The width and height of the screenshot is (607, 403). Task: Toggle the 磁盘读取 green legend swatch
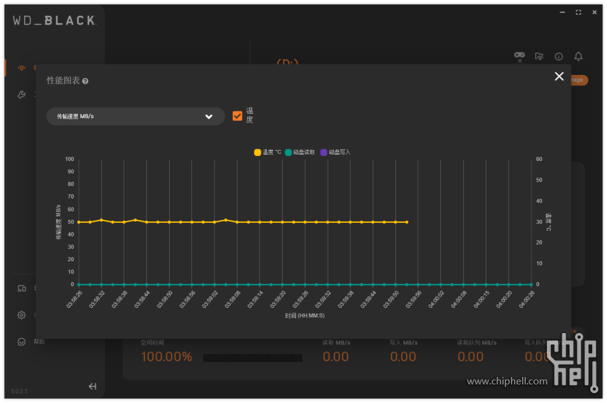(x=289, y=152)
